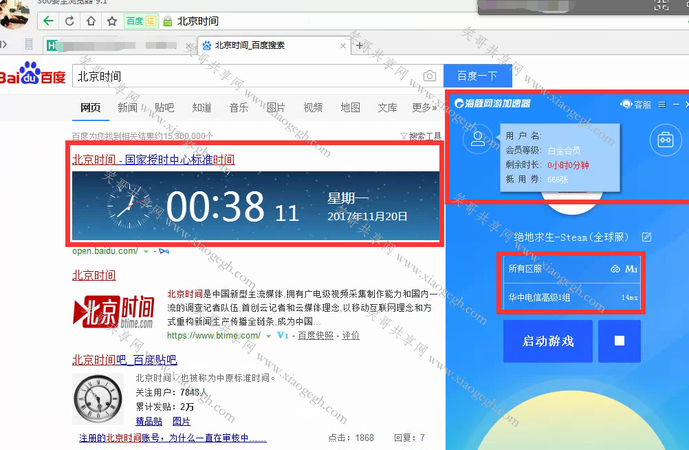The image size is (689, 450).
Task: Expand dropdown arrow next to open.baidu.com/
Action: tap(146, 251)
